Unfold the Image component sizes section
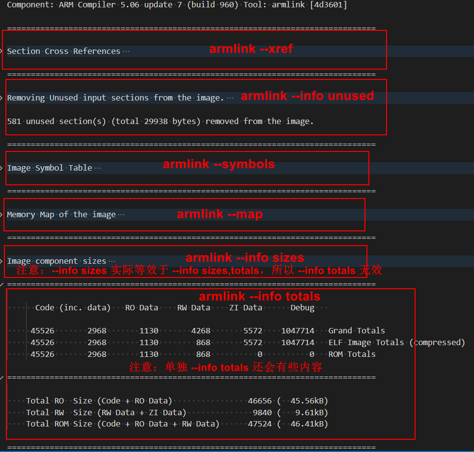 1,261
